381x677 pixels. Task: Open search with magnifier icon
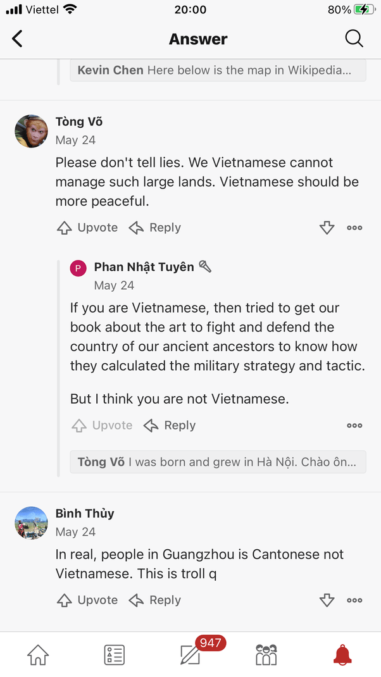coord(354,39)
